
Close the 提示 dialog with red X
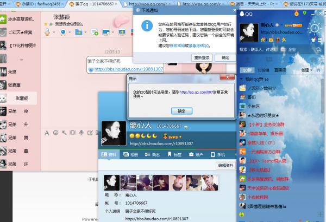[x=227, y=77]
